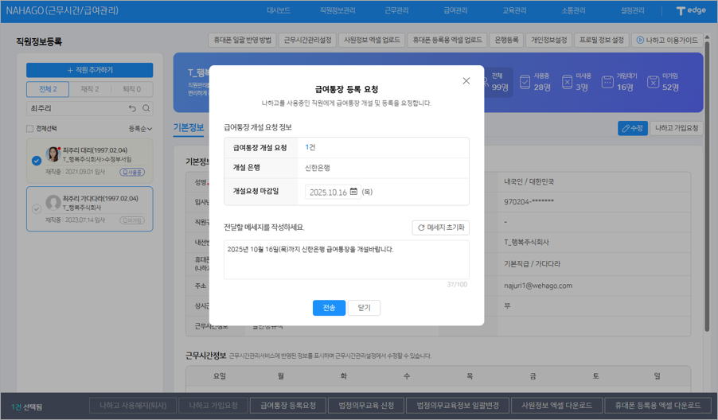Click 나하고 가입요청 button at top right
The height and width of the screenshot is (420, 718).
tap(677, 128)
